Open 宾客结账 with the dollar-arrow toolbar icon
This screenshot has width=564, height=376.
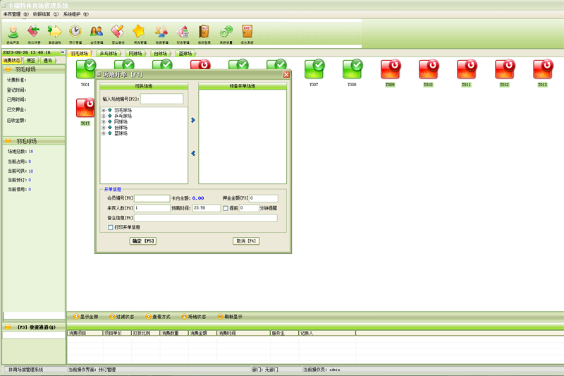tap(55, 34)
